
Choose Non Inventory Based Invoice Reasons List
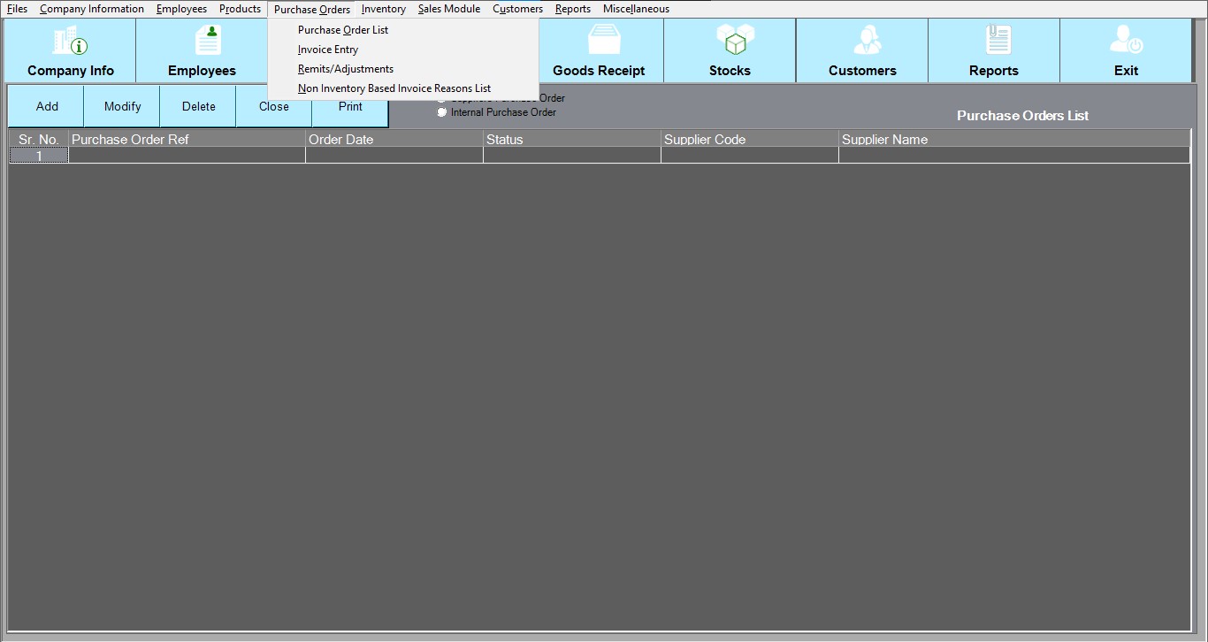point(394,88)
